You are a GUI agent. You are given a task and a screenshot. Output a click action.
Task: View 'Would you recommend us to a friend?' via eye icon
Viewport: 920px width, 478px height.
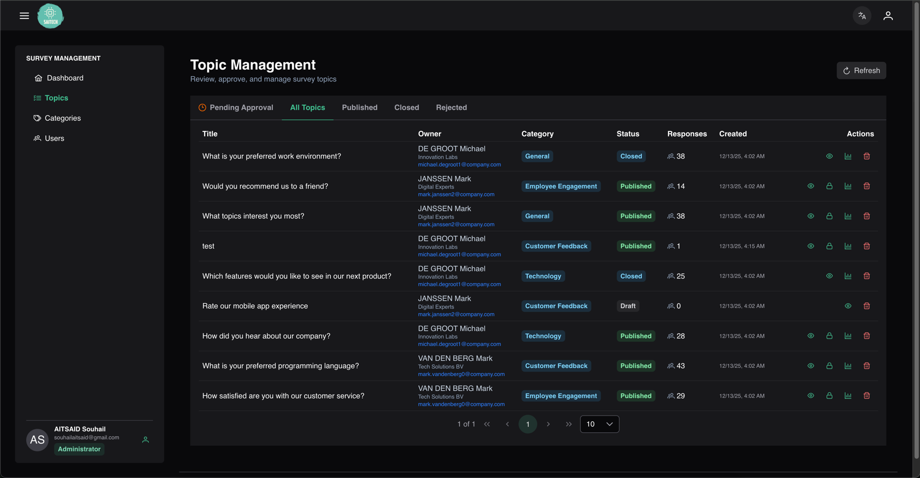[x=811, y=186]
